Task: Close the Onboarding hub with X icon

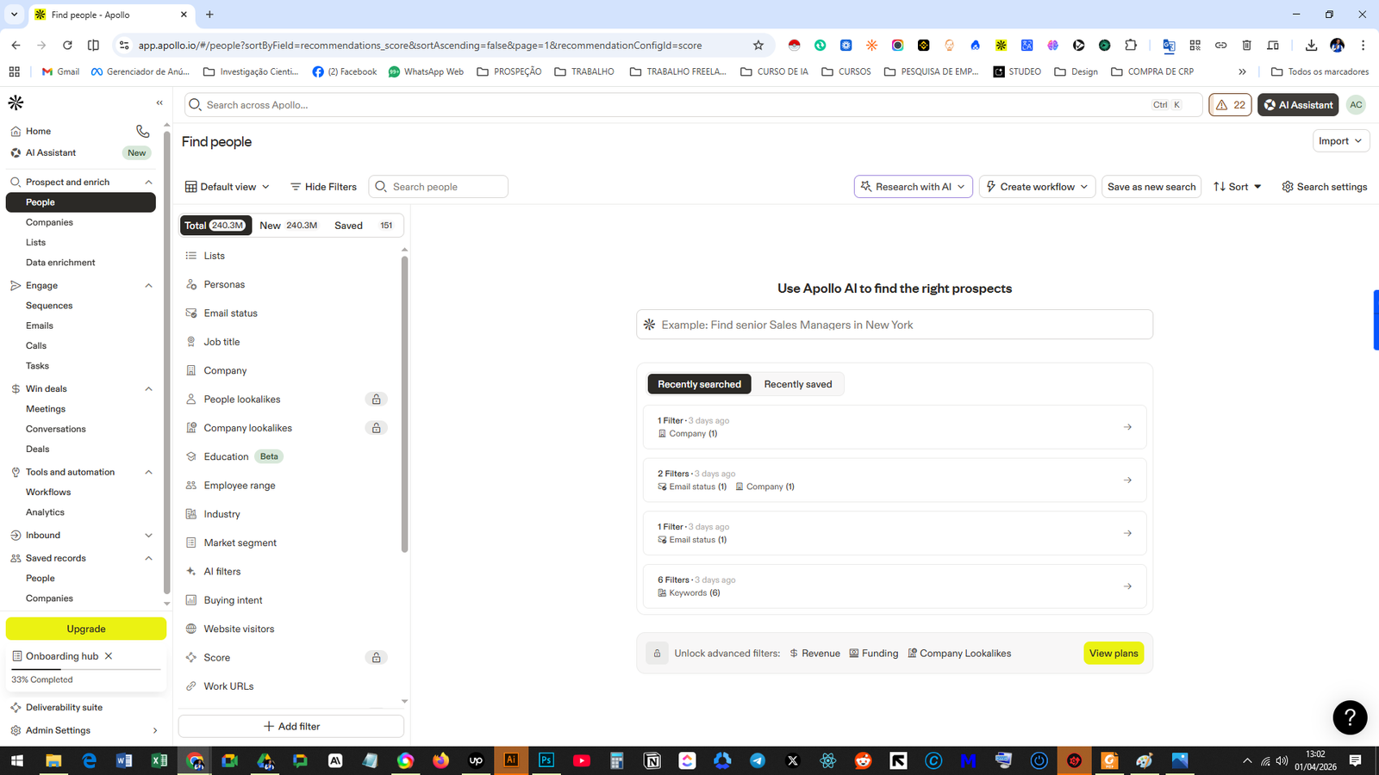Action: coord(109,656)
